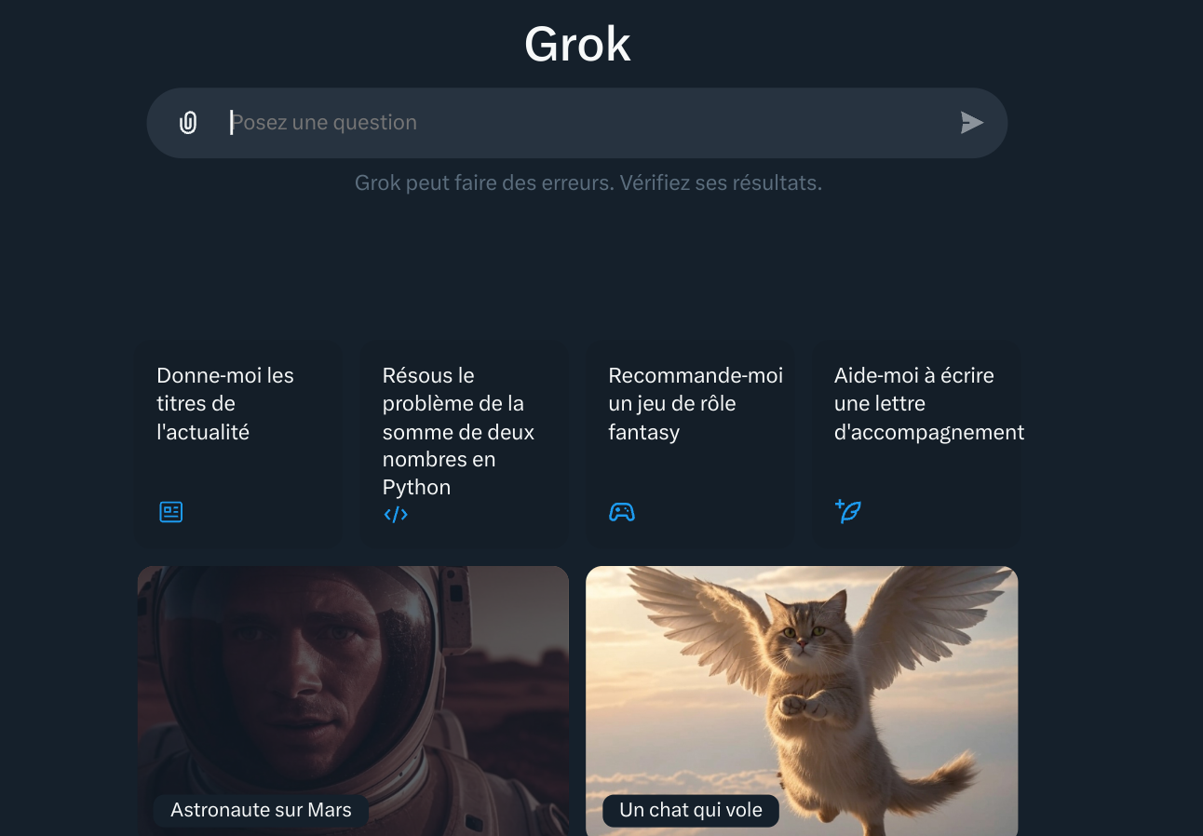Choose "Aide-moi à écrire une lettre d'accompagnement"
Viewport: 1203px width, 836px height.
[916, 443]
